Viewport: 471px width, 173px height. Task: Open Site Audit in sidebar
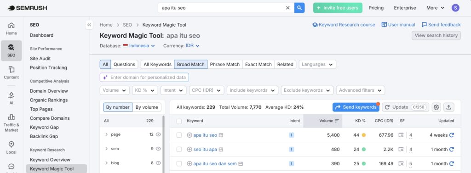click(x=40, y=58)
